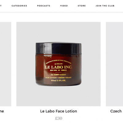Go to the Podcasts section
Viewport: 123px width, 123px height.
(x=44, y=6)
